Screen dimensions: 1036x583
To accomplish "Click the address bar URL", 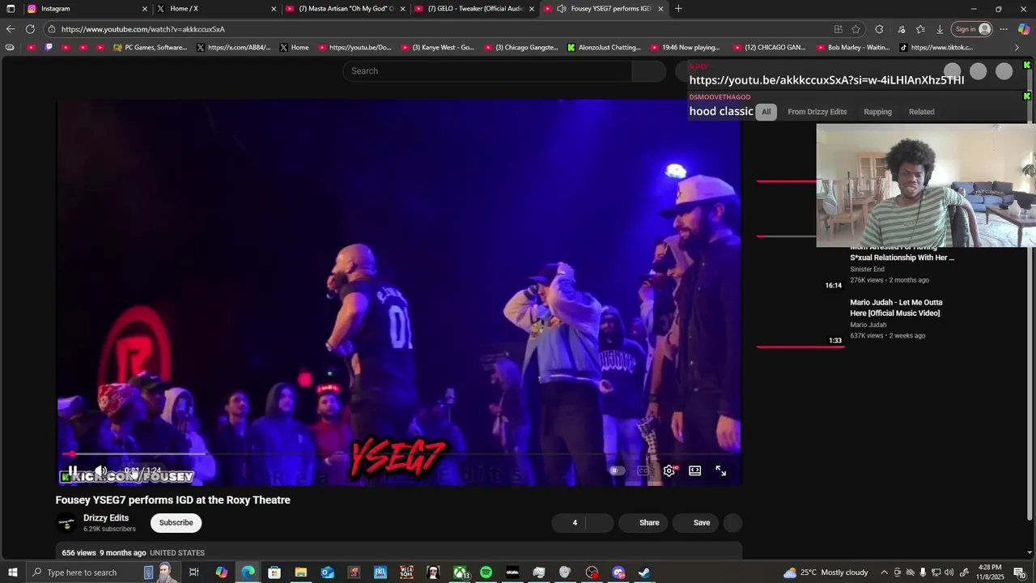I will pyautogui.click(x=143, y=29).
